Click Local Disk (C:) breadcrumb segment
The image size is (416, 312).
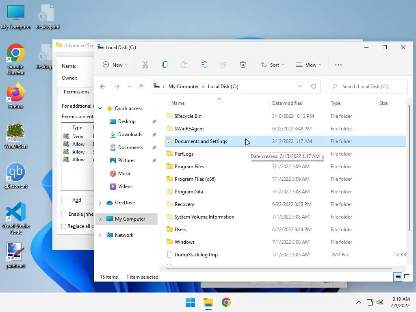pyautogui.click(x=223, y=87)
